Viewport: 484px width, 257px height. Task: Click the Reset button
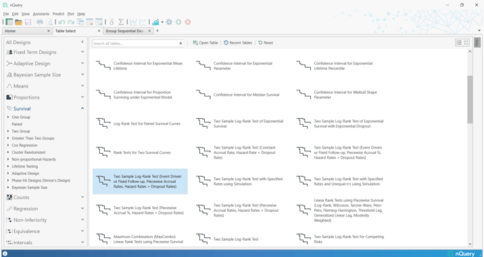tap(266, 43)
